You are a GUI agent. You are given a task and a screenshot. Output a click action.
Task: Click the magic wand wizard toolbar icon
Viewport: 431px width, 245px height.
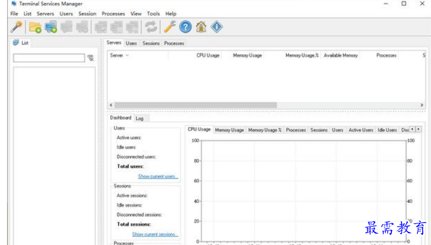click(16, 27)
